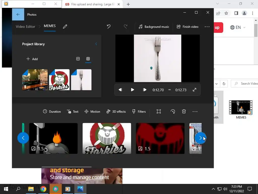The height and width of the screenshot is (194, 258).
Task: Select the restaurant interior library thumbnail
Action: (35, 80)
